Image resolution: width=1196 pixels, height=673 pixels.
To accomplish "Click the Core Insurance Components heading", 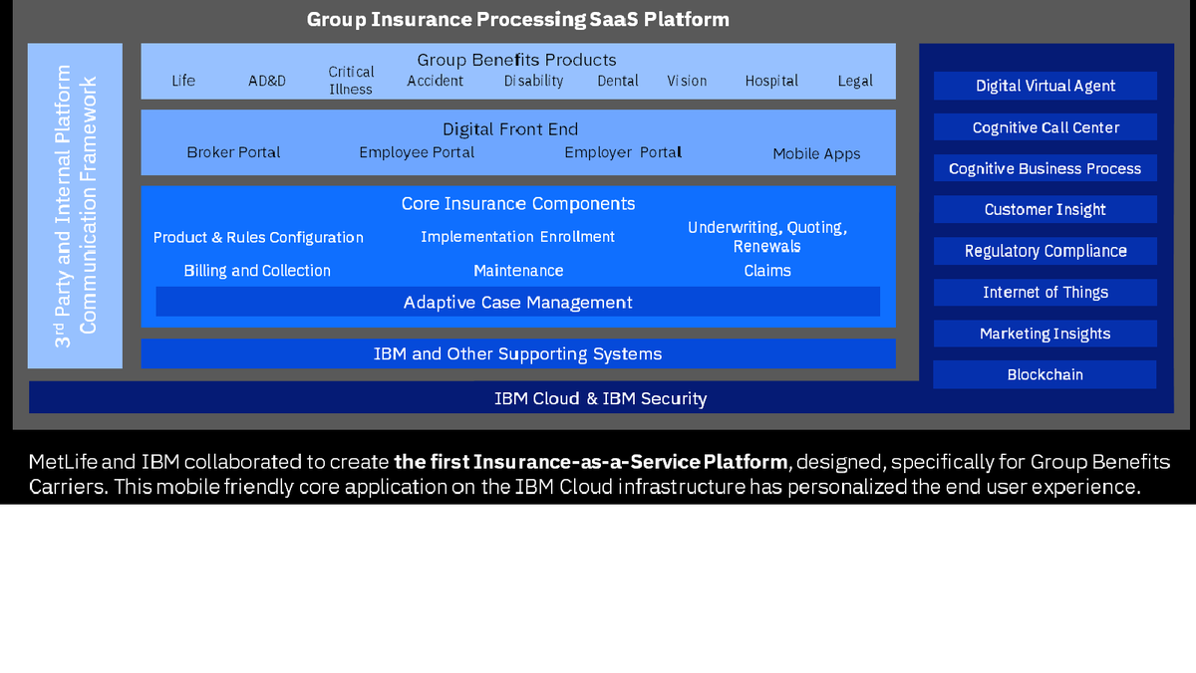I will point(518,203).
